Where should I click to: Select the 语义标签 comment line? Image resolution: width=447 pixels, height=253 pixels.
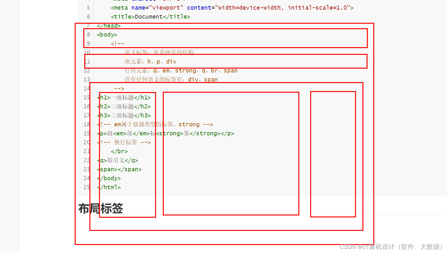pos(159,53)
